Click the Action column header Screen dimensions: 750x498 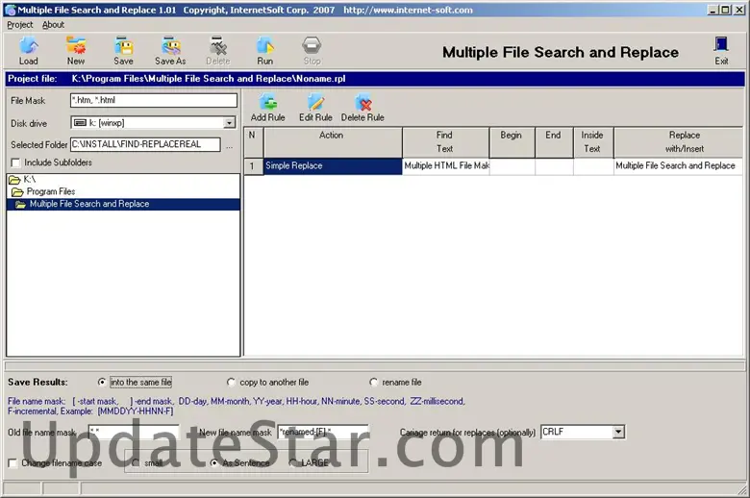coord(333,142)
